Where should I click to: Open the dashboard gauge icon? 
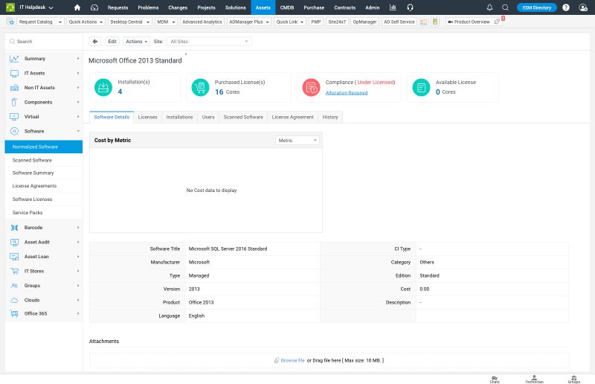[94, 7]
